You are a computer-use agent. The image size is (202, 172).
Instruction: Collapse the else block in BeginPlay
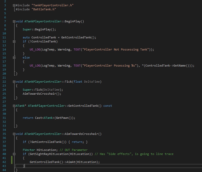point(14,58)
